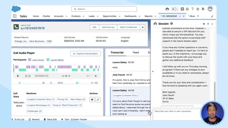Mute the audio player volume icon
228x128 pixels.
click(x=96, y=76)
